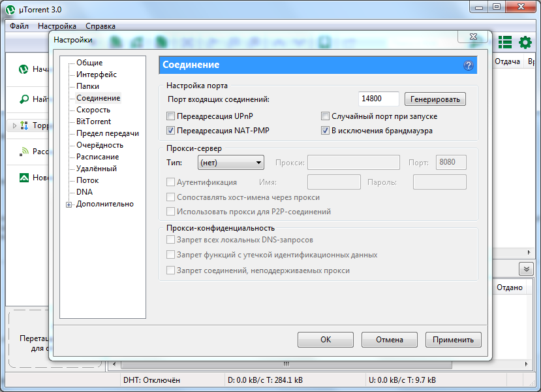Select Предел передачи in settings tree
Screen dimensions: 541x392
(108, 133)
